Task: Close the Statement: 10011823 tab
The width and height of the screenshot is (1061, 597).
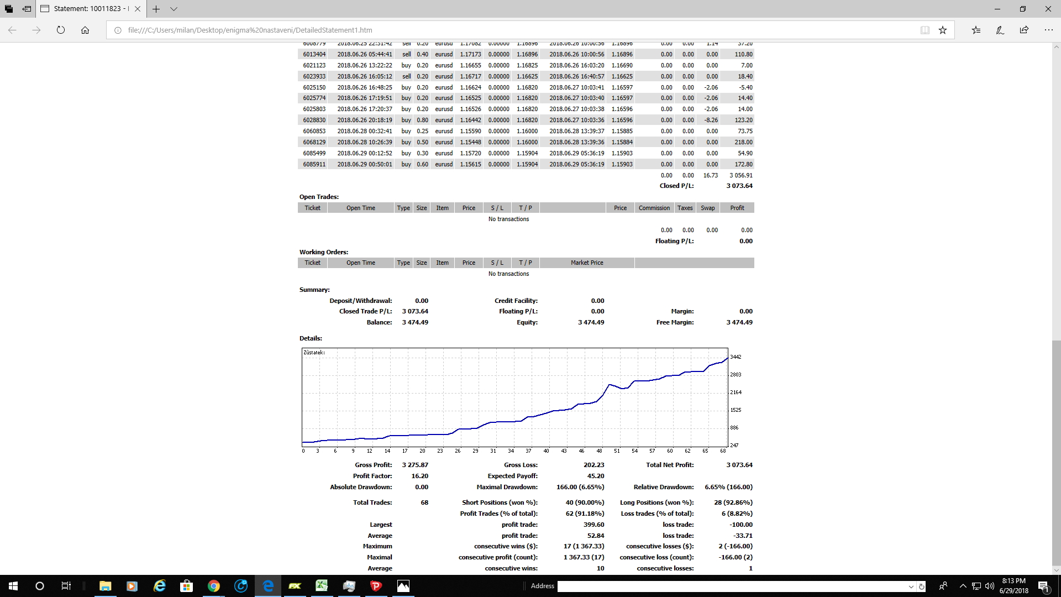Action: coord(138,9)
